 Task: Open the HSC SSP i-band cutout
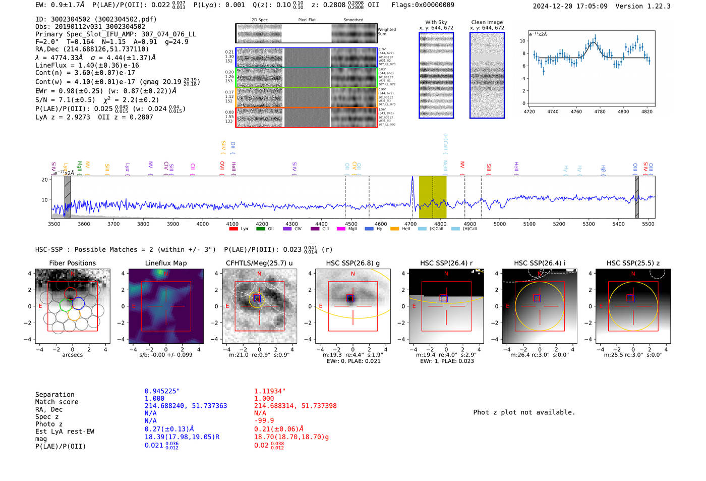coord(540,306)
